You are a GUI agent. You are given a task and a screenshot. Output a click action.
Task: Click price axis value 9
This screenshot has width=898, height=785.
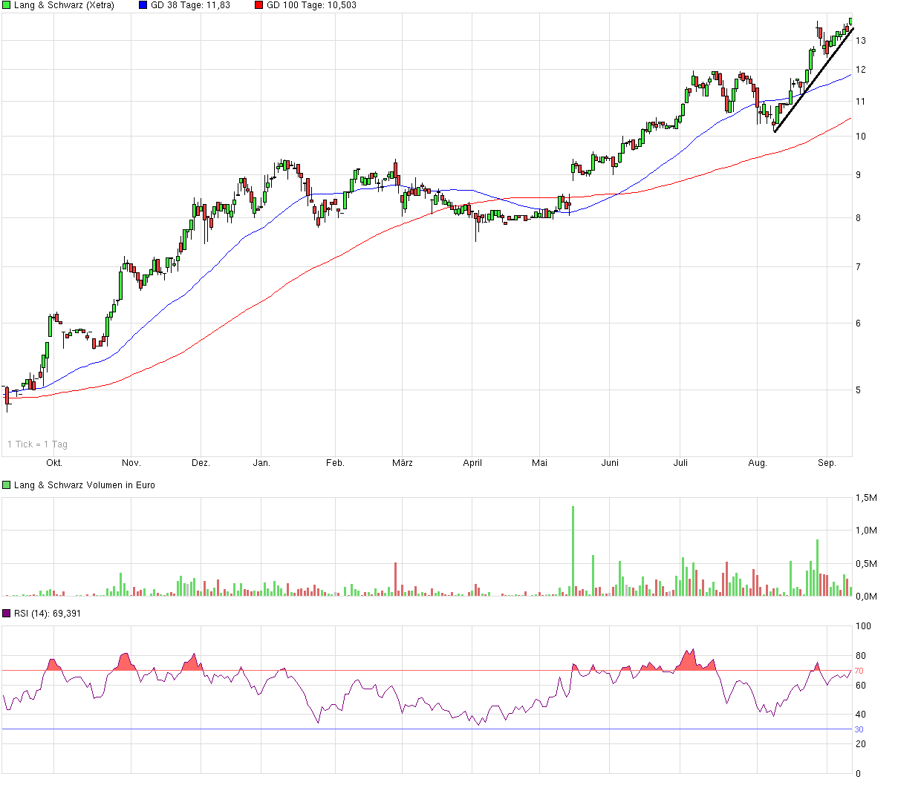859,175
